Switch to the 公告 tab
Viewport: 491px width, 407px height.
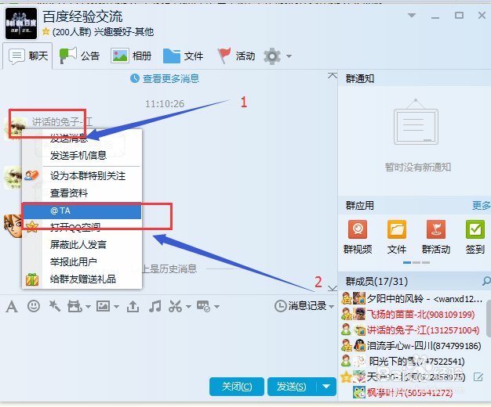coord(79,56)
